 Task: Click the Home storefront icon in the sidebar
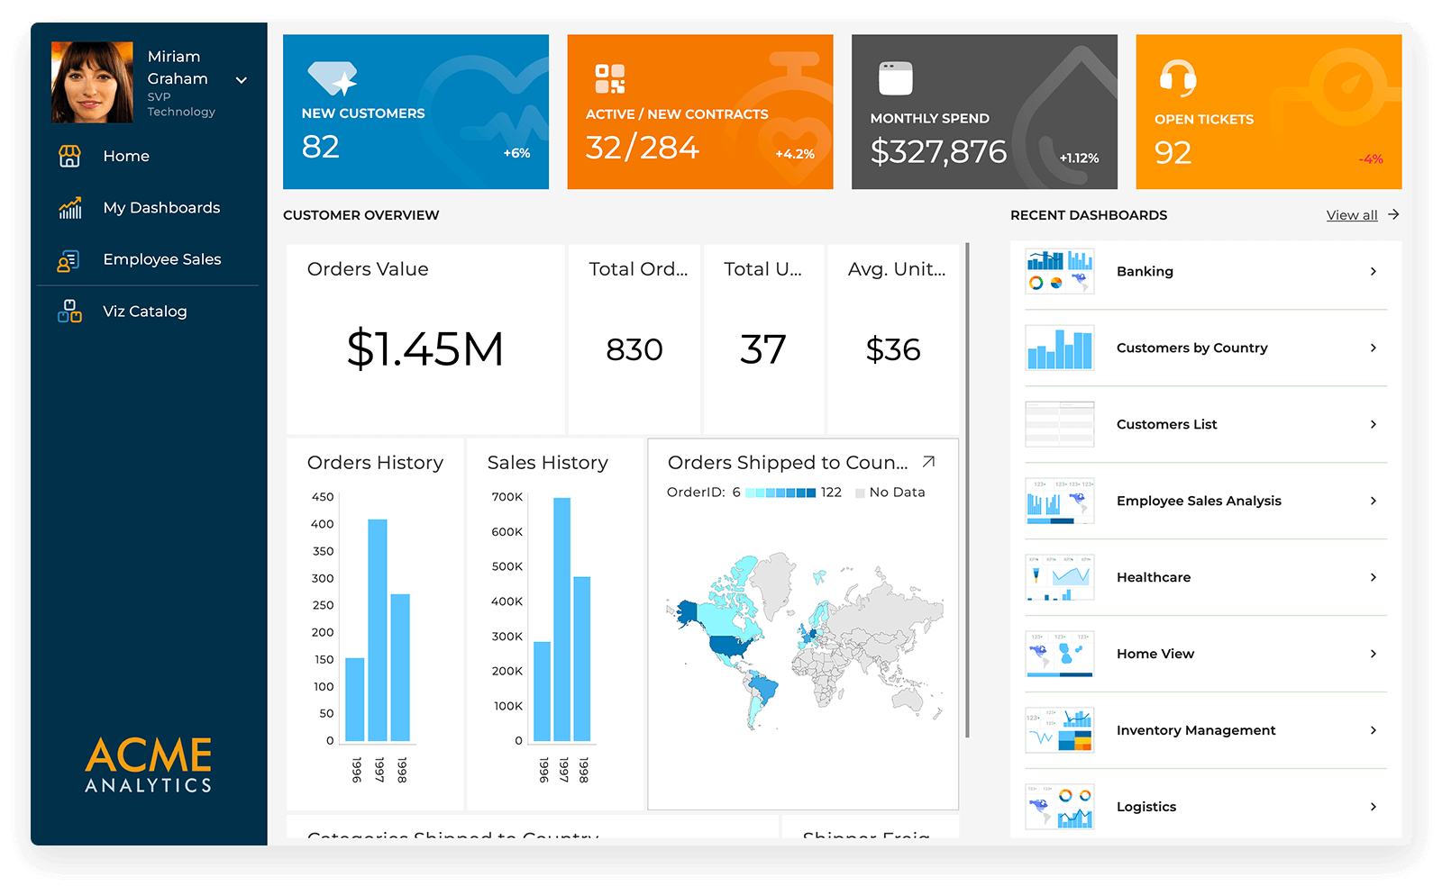(69, 157)
